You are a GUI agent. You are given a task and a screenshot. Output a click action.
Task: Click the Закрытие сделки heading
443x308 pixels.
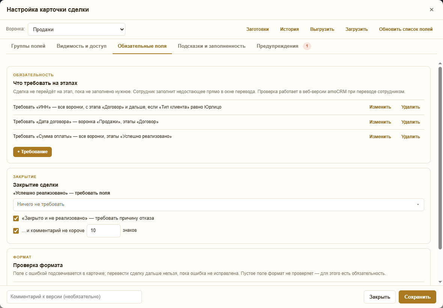(x=36, y=185)
